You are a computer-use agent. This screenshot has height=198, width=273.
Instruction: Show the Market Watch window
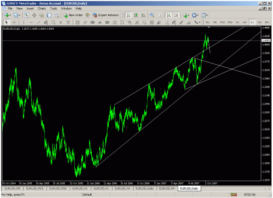click(27, 15)
